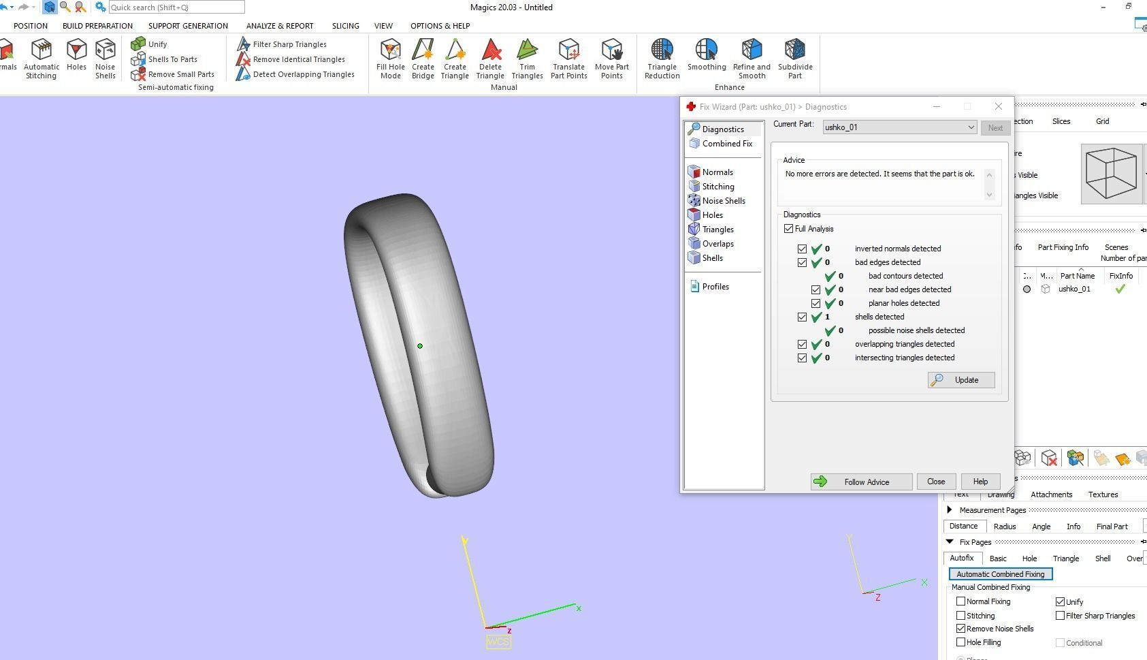The height and width of the screenshot is (660, 1147).
Task: Open the Part Fixing Info tab
Action: (x=1063, y=247)
